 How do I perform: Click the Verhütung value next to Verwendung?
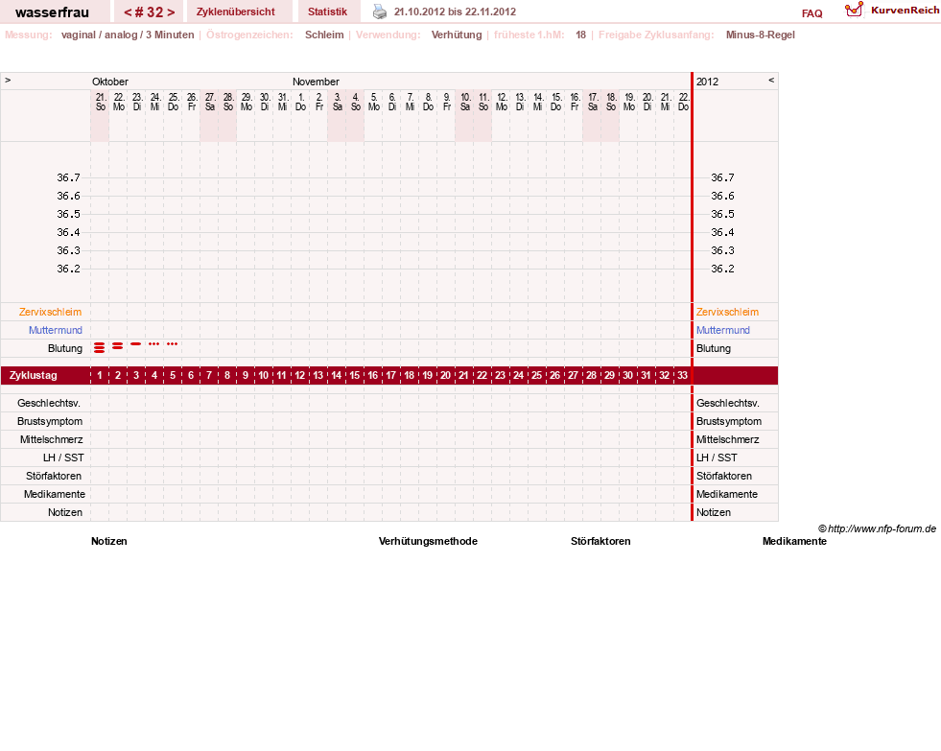point(457,35)
